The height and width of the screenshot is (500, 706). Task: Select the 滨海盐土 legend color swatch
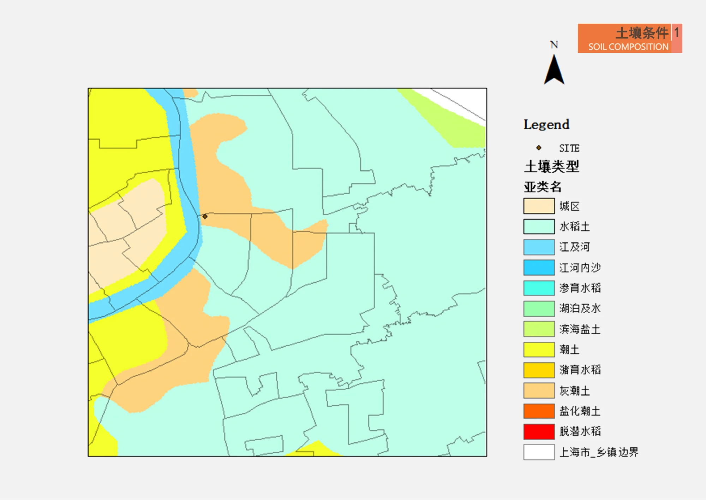(x=539, y=329)
